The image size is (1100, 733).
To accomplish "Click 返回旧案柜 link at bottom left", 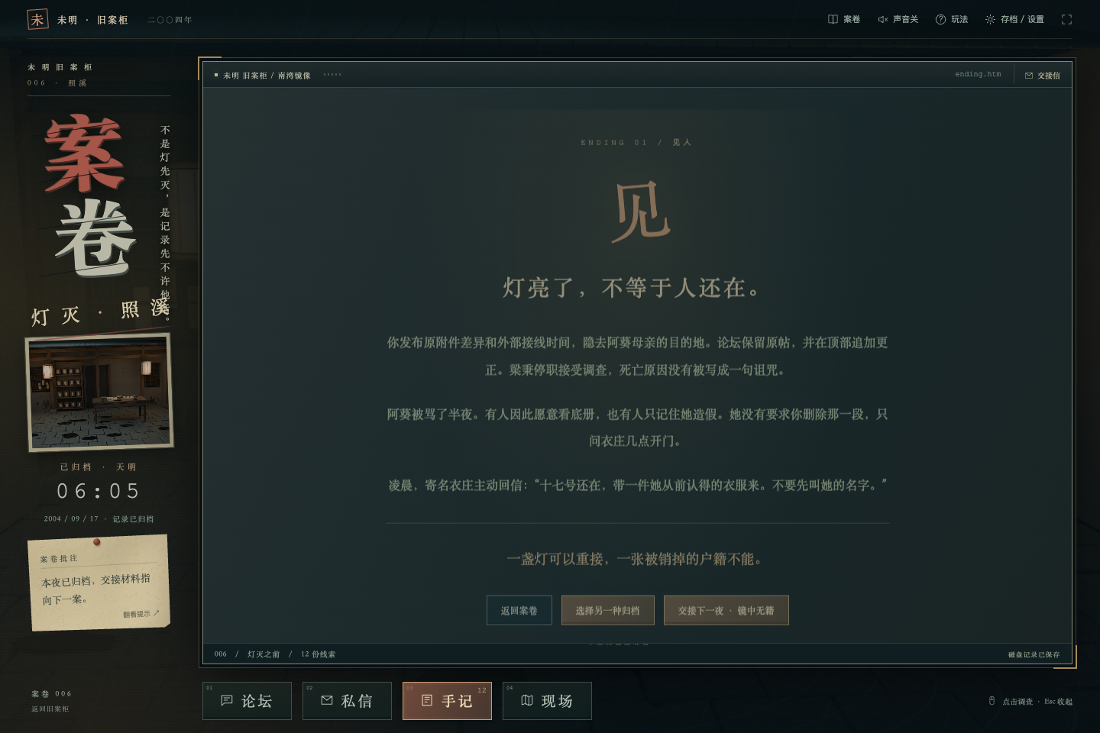I will click(50, 709).
